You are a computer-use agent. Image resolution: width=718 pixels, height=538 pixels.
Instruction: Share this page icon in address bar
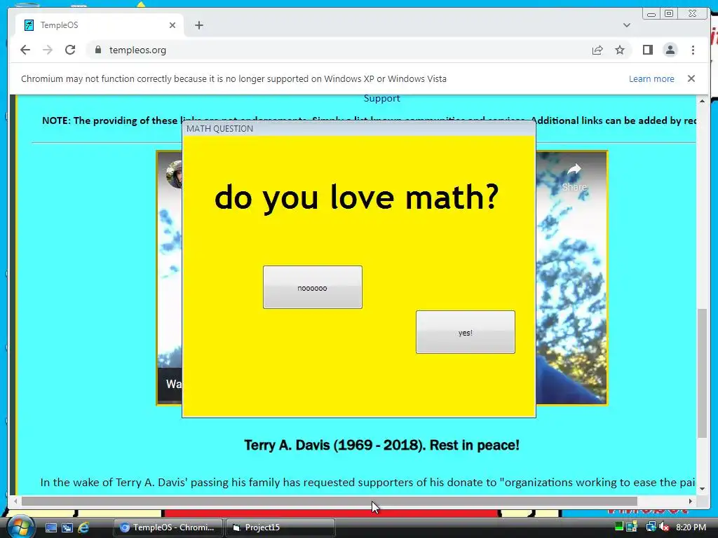tap(597, 50)
